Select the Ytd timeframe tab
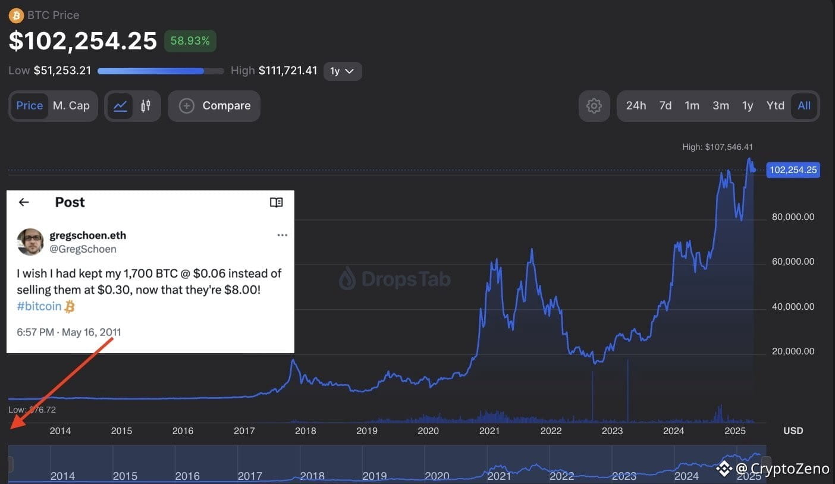Screen dimensions: 835x484 coord(775,106)
